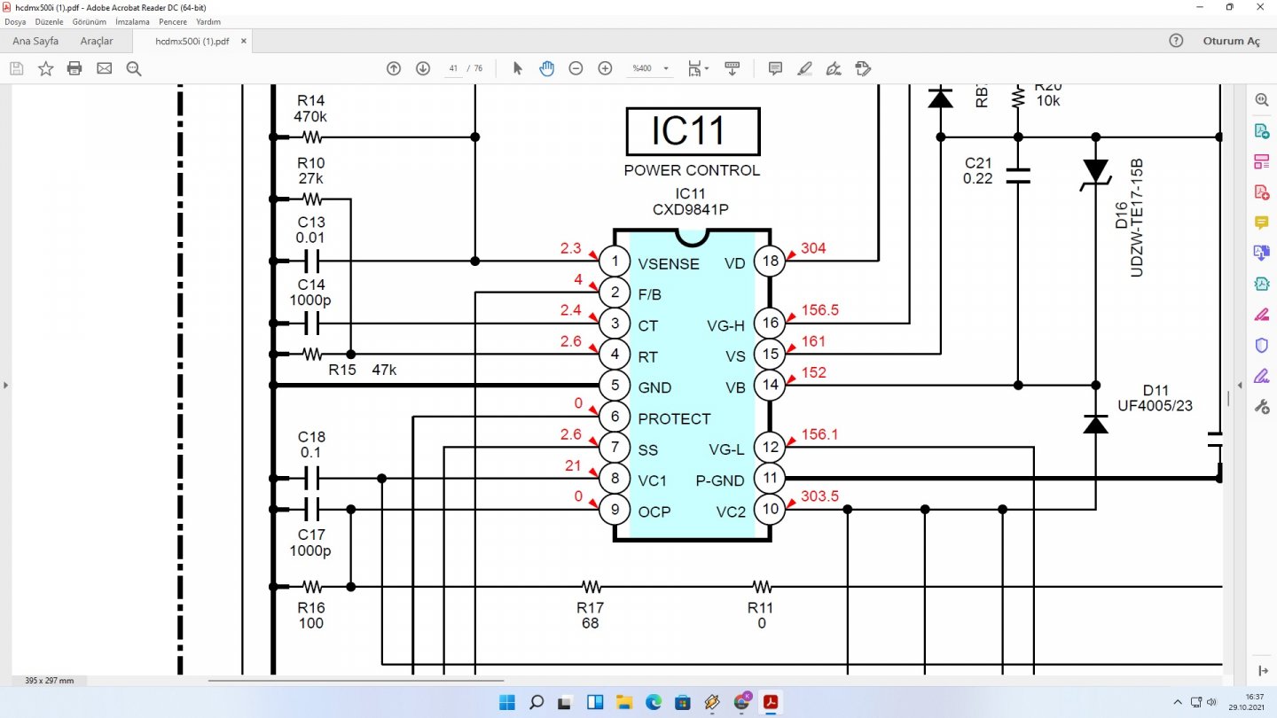Switch to Ana Sayfa tab

35,41
